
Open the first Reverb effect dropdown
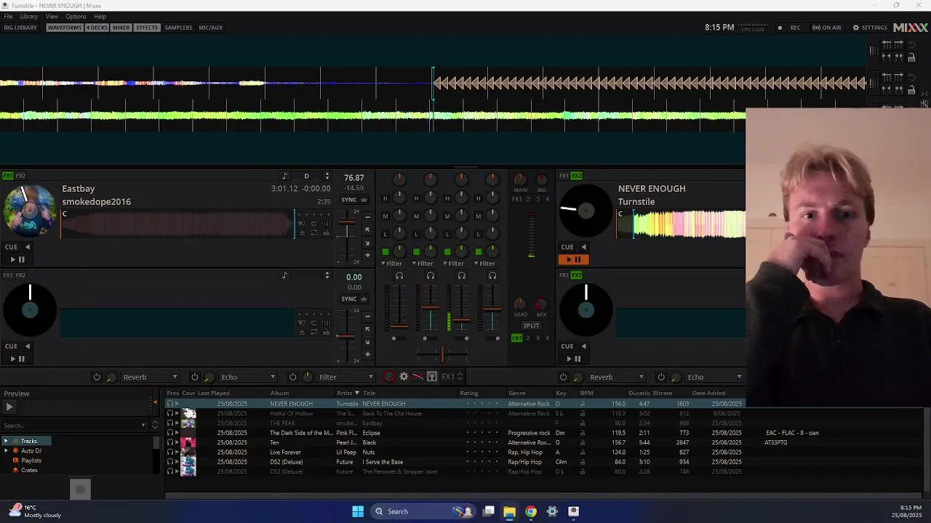pos(151,377)
